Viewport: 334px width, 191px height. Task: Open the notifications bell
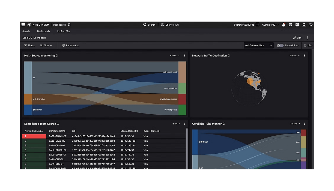(284, 25)
